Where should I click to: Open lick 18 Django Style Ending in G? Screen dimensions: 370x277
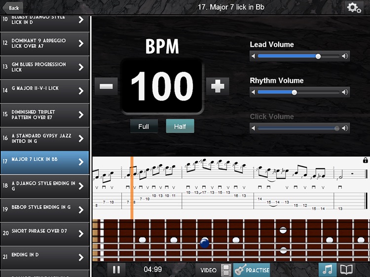coord(44,186)
